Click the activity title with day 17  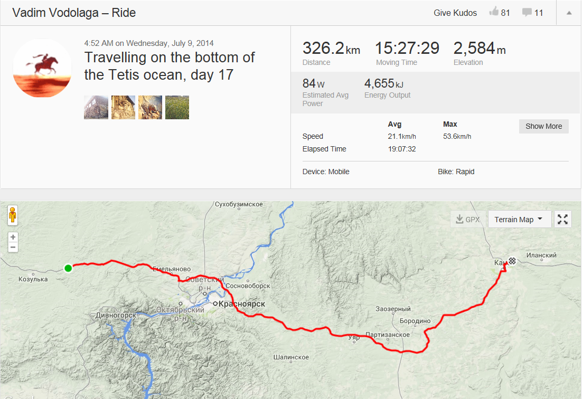click(x=170, y=66)
